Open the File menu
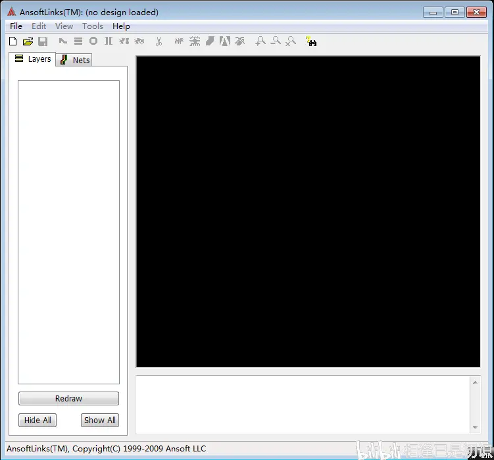The image size is (494, 460). [x=16, y=26]
